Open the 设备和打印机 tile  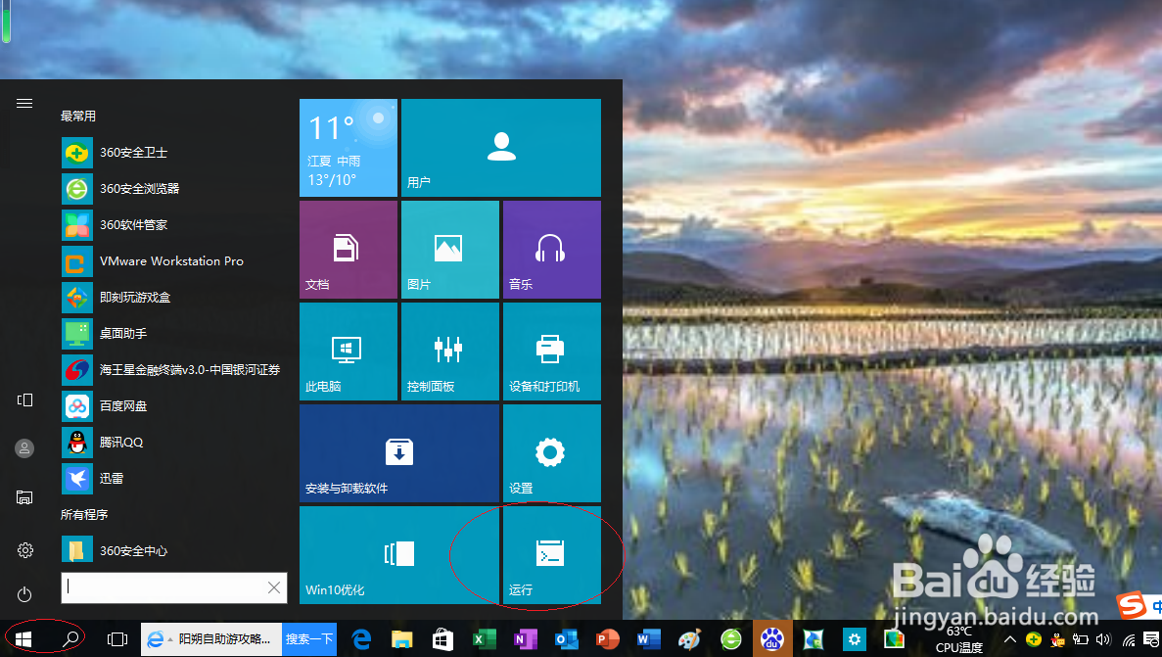point(552,352)
